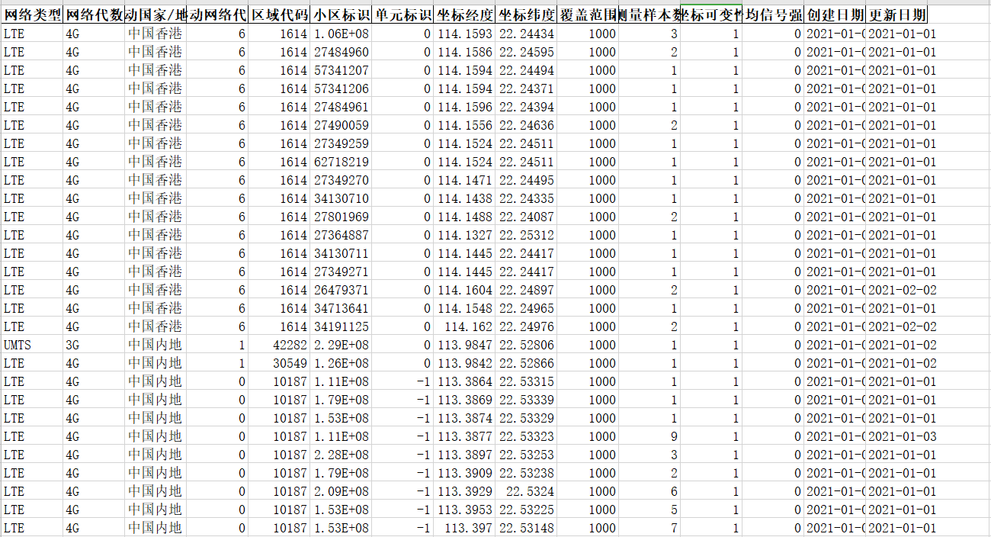991x537 pixels.
Task: Select the 覆盖范围 header cell
Action: pyautogui.click(x=588, y=14)
